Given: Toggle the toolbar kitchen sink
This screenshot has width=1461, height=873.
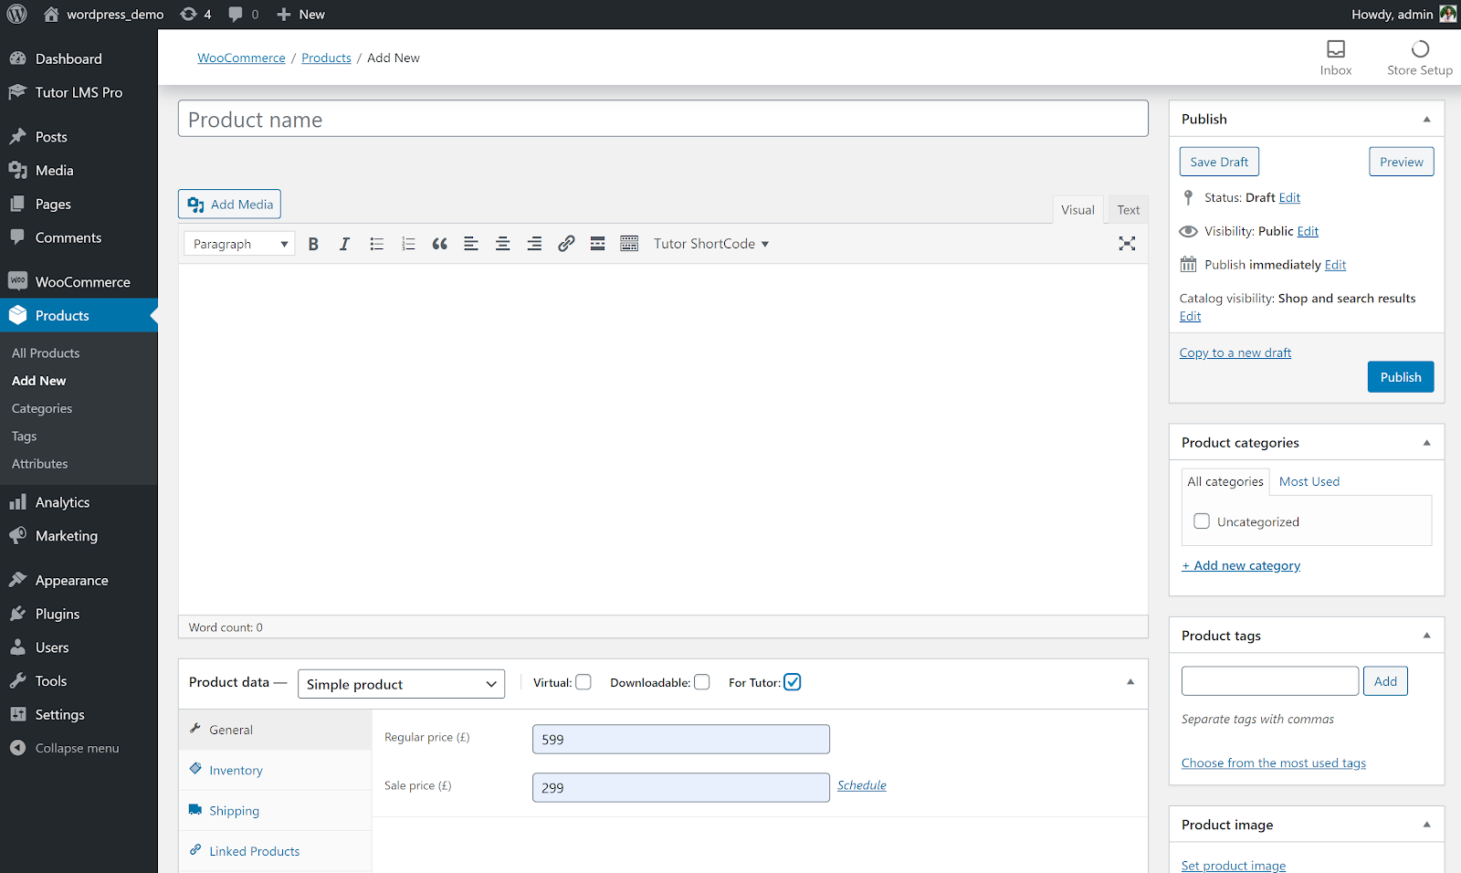Looking at the screenshot, I should click(629, 244).
